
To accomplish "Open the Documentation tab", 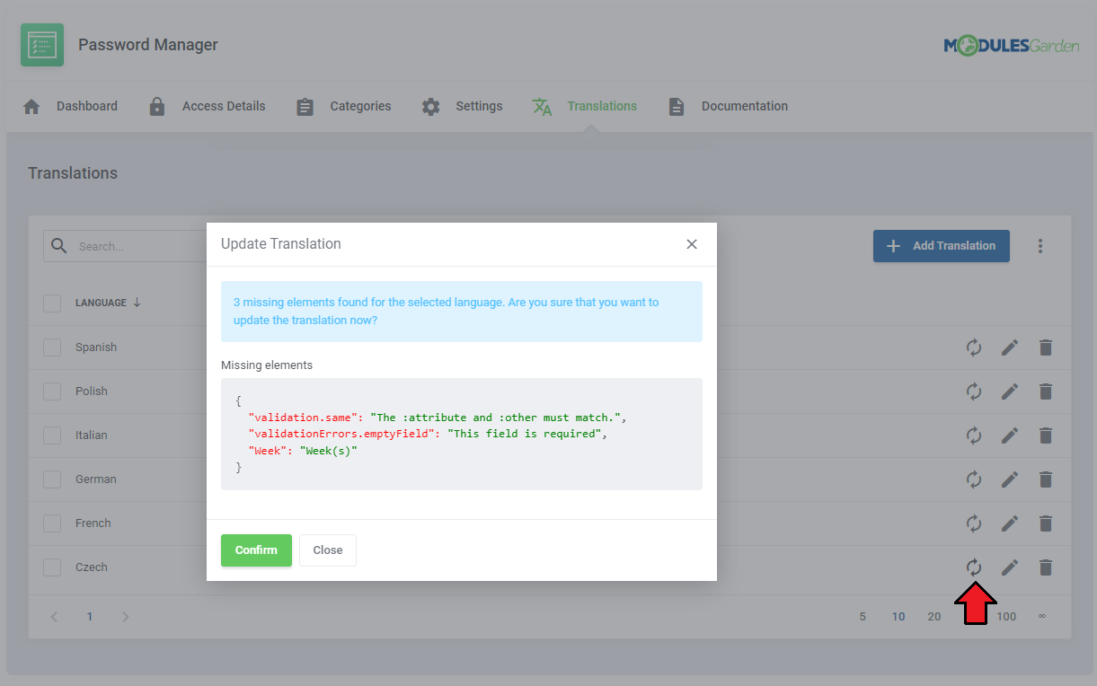I will click(728, 107).
